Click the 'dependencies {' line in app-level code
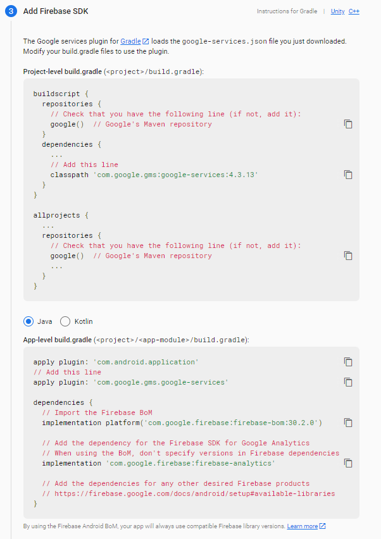This screenshot has height=539, width=381. point(63,402)
